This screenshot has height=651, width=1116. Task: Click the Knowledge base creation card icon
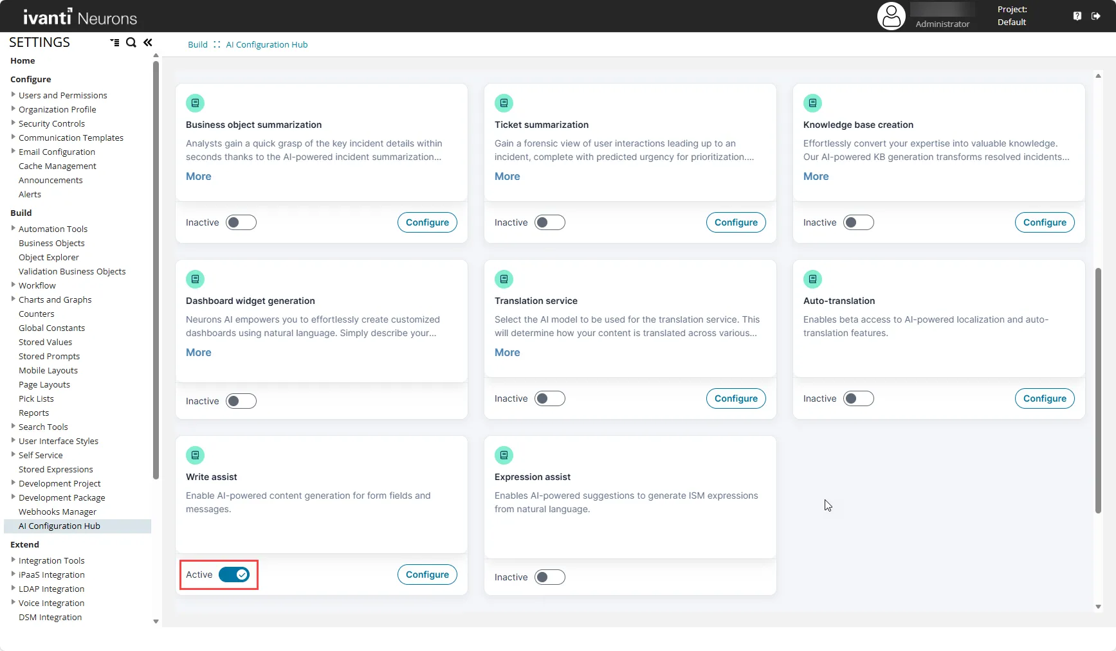812,103
